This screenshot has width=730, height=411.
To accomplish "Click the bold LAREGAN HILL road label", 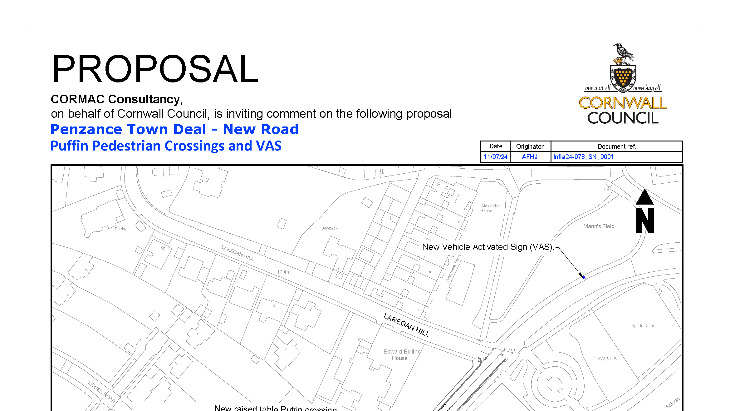I will coord(406,325).
